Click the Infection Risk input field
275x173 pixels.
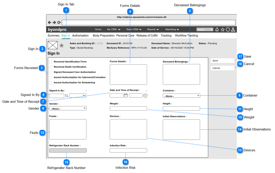pos(128,151)
